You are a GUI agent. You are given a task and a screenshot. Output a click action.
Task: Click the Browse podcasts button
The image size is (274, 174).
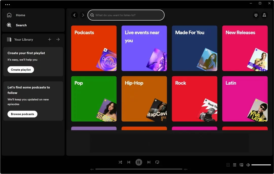pos(22,114)
